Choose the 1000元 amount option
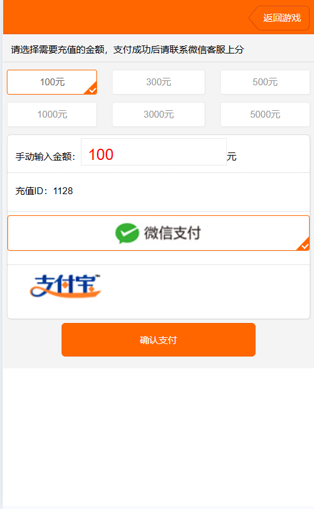Screen dimensions: 314x509 coord(52,114)
